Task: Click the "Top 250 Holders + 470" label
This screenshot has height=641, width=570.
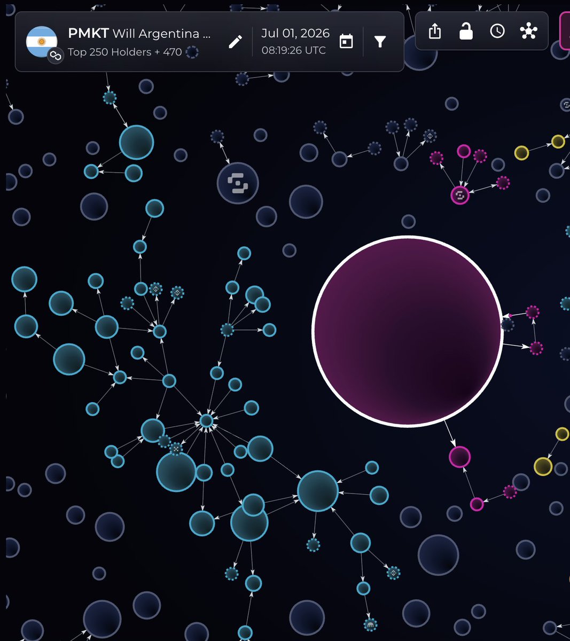Action: (125, 52)
